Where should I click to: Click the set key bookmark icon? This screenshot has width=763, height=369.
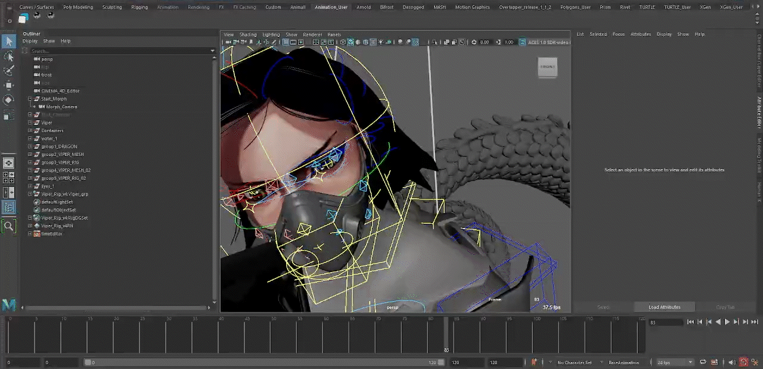click(534, 362)
